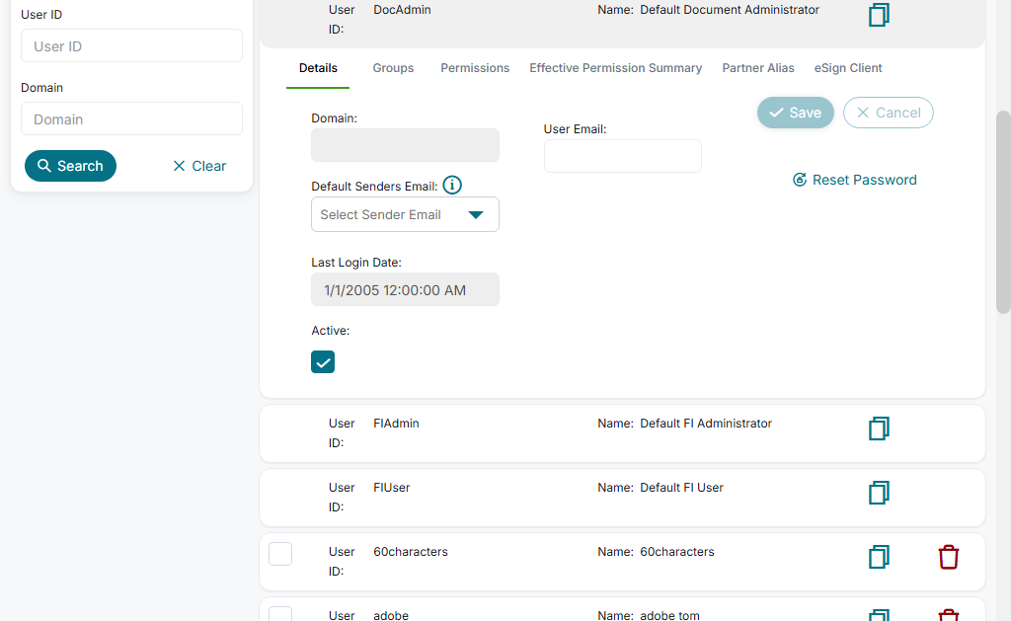1011x621 pixels.
Task: Copy the DocAdmin user
Action: pyautogui.click(x=879, y=15)
